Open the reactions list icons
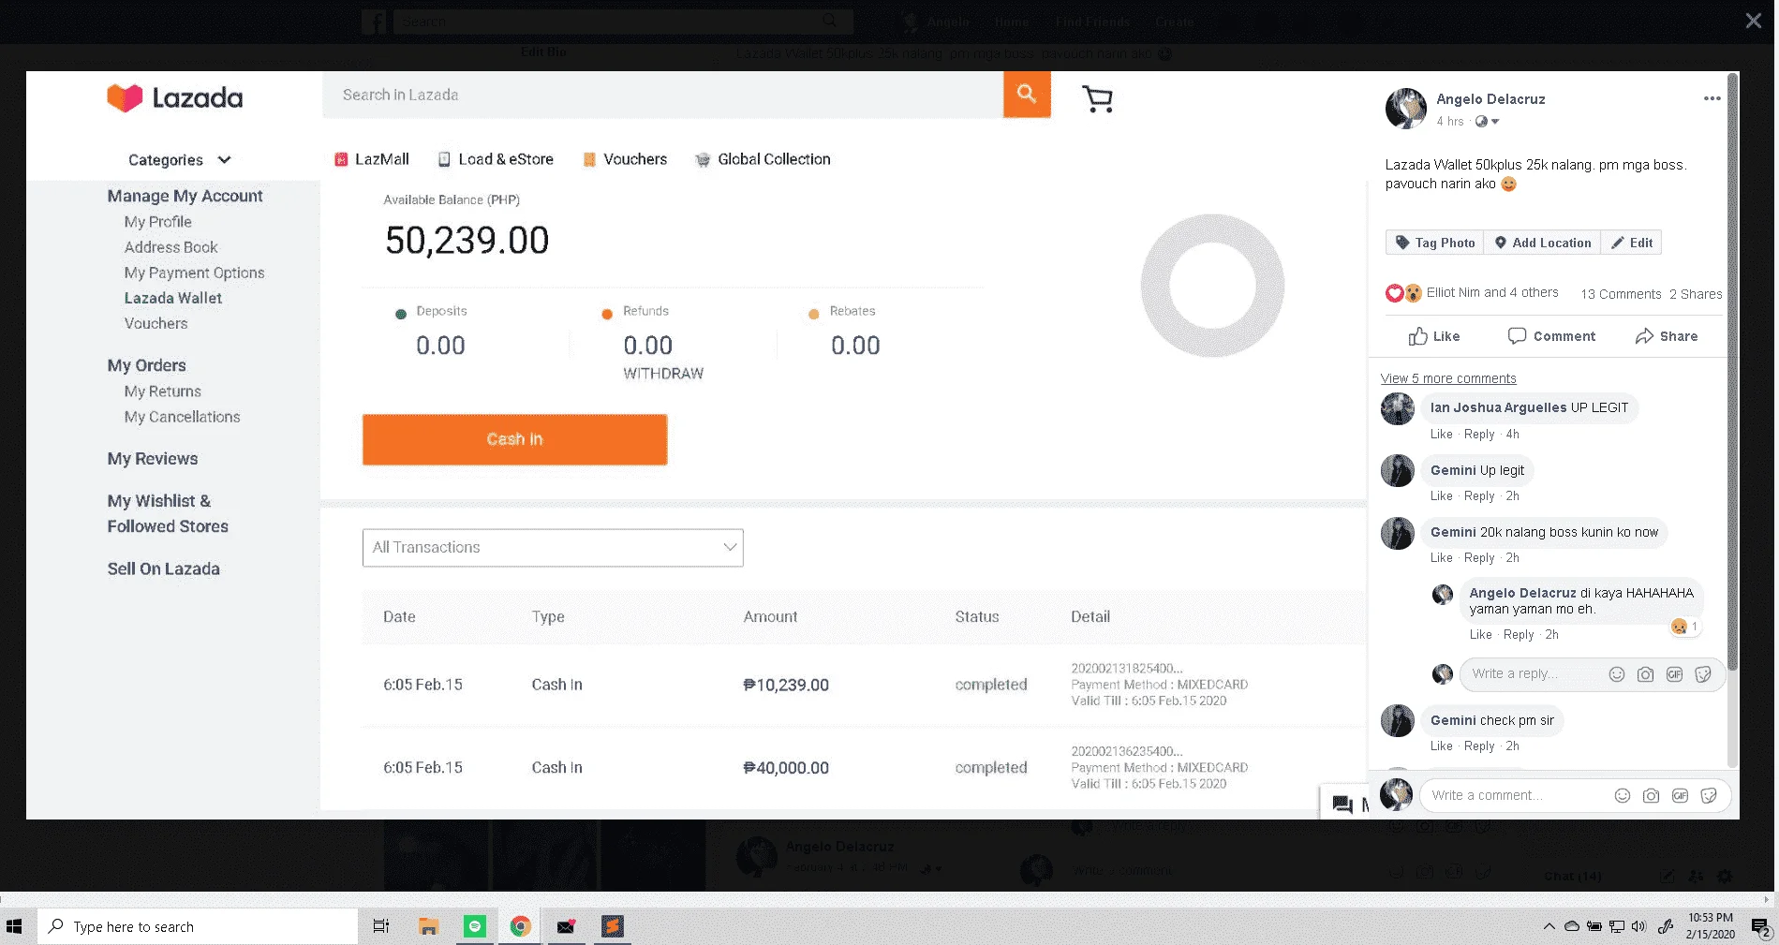1779x945 pixels. [1403, 293]
